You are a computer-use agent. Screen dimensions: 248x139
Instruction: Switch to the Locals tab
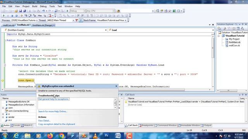tap(15, 125)
